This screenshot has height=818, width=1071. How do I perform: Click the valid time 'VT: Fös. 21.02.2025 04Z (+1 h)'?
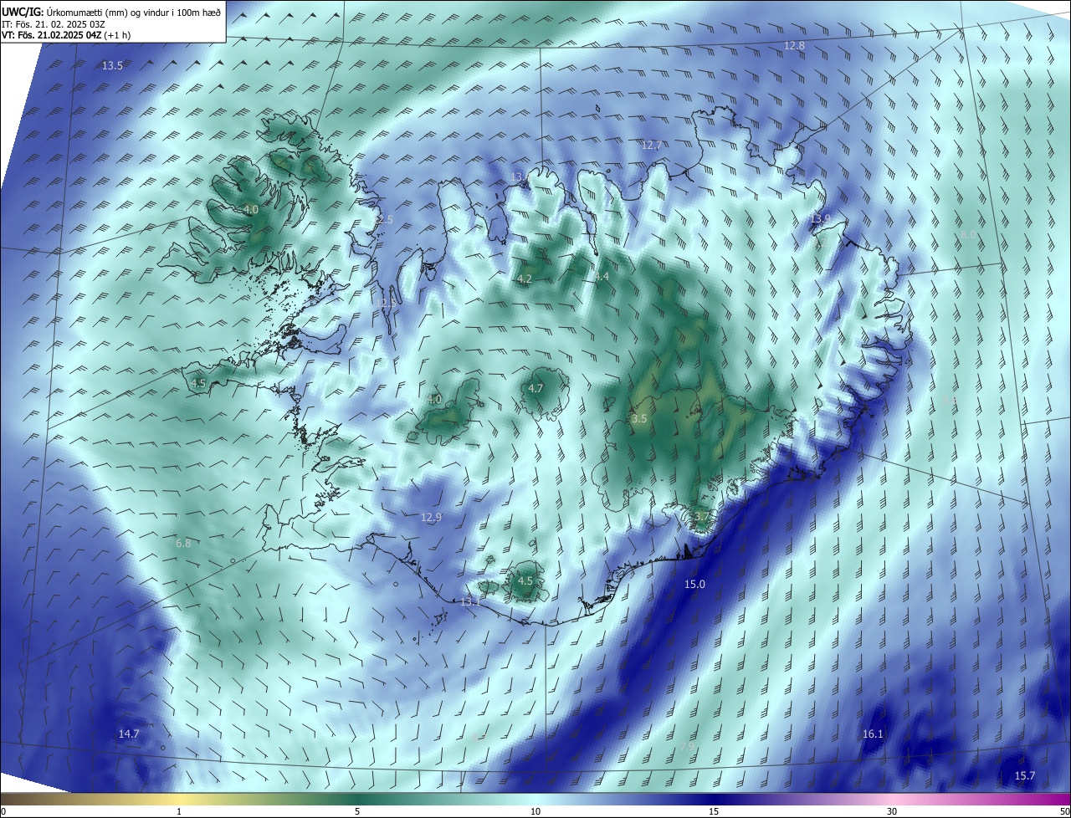tap(66, 35)
